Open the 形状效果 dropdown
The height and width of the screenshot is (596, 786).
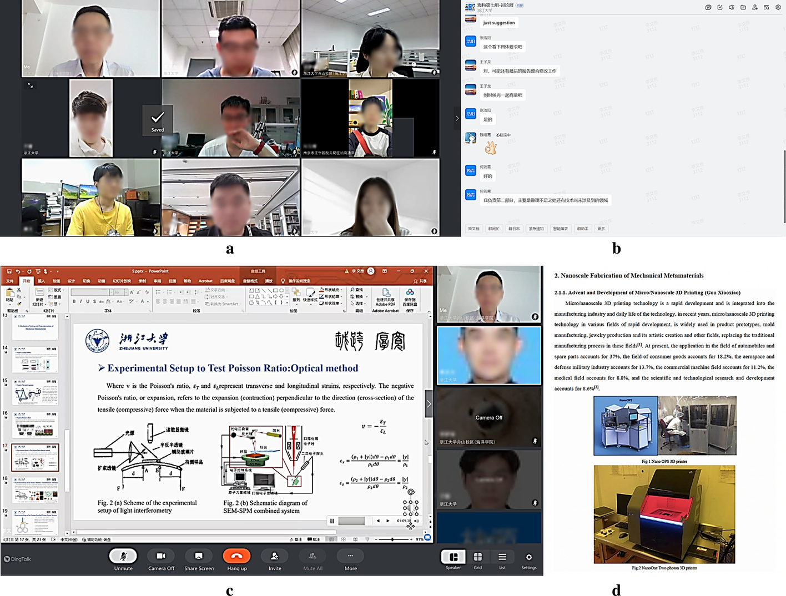point(330,303)
